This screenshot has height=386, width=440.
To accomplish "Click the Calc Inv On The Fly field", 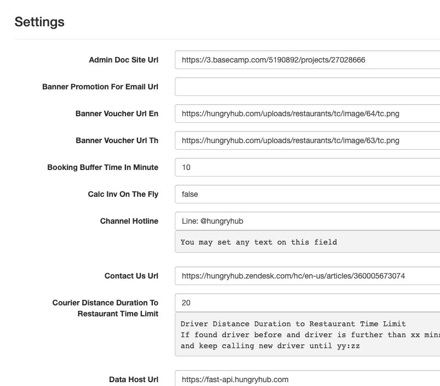I will pyautogui.click(x=307, y=194).
